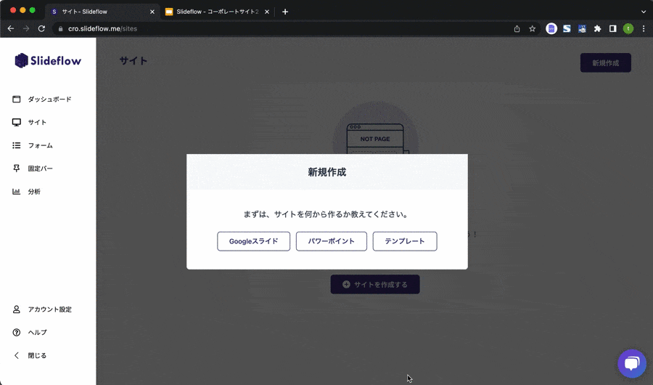Toggle the browser side panel icon
Image resolution: width=653 pixels, height=385 pixels.
[612, 29]
